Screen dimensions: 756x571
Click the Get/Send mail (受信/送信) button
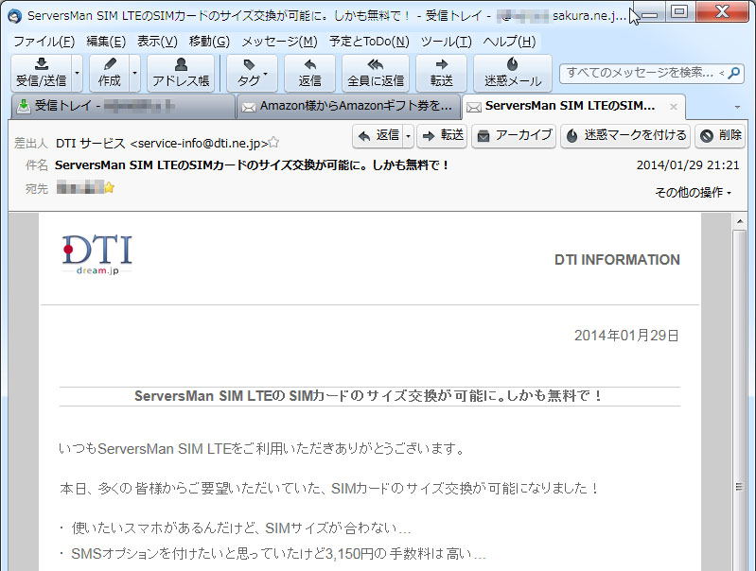pyautogui.click(x=42, y=73)
